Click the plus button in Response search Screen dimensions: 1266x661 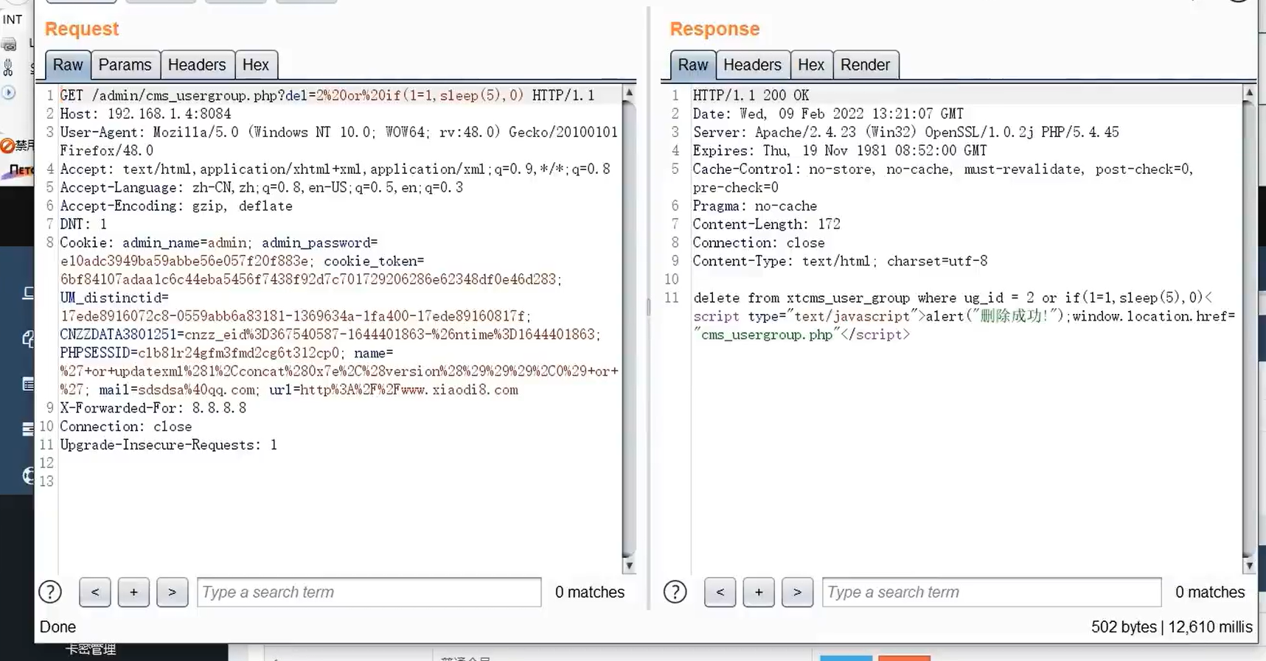pyautogui.click(x=759, y=592)
